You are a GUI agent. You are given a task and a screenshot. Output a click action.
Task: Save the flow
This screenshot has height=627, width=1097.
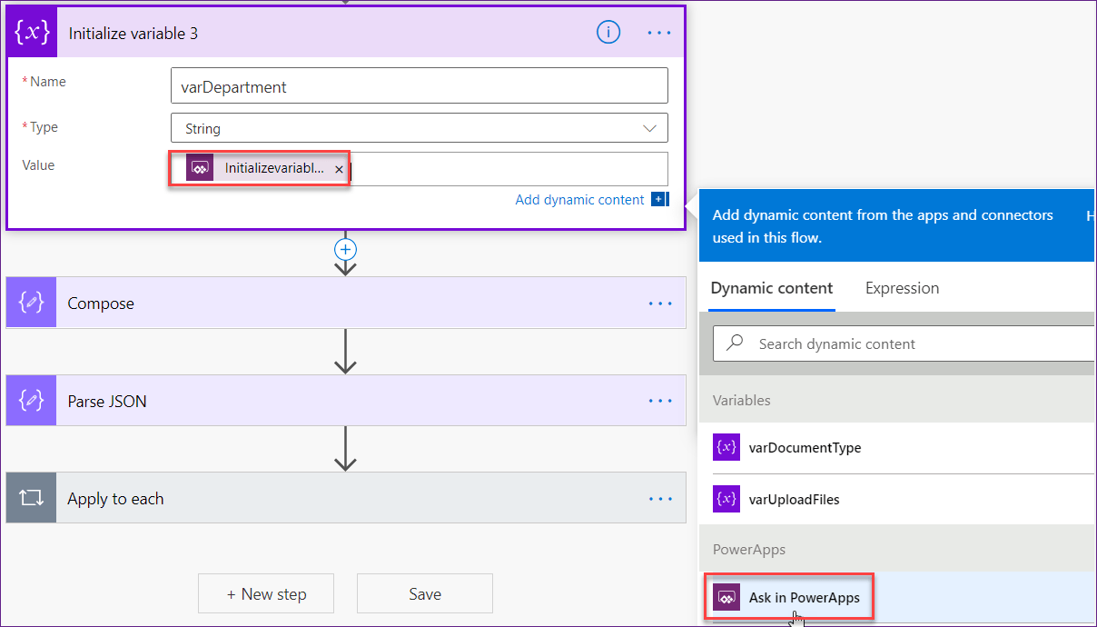point(424,593)
